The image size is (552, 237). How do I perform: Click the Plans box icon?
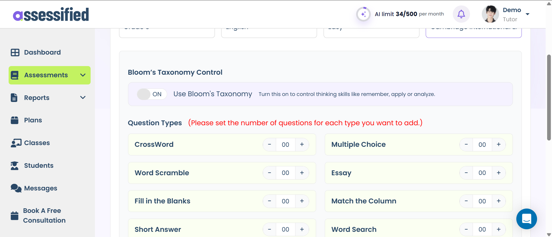(x=15, y=120)
